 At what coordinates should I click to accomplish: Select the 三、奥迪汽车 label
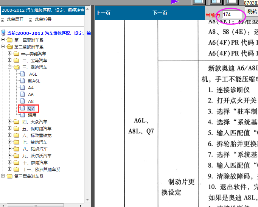click(x=35, y=67)
